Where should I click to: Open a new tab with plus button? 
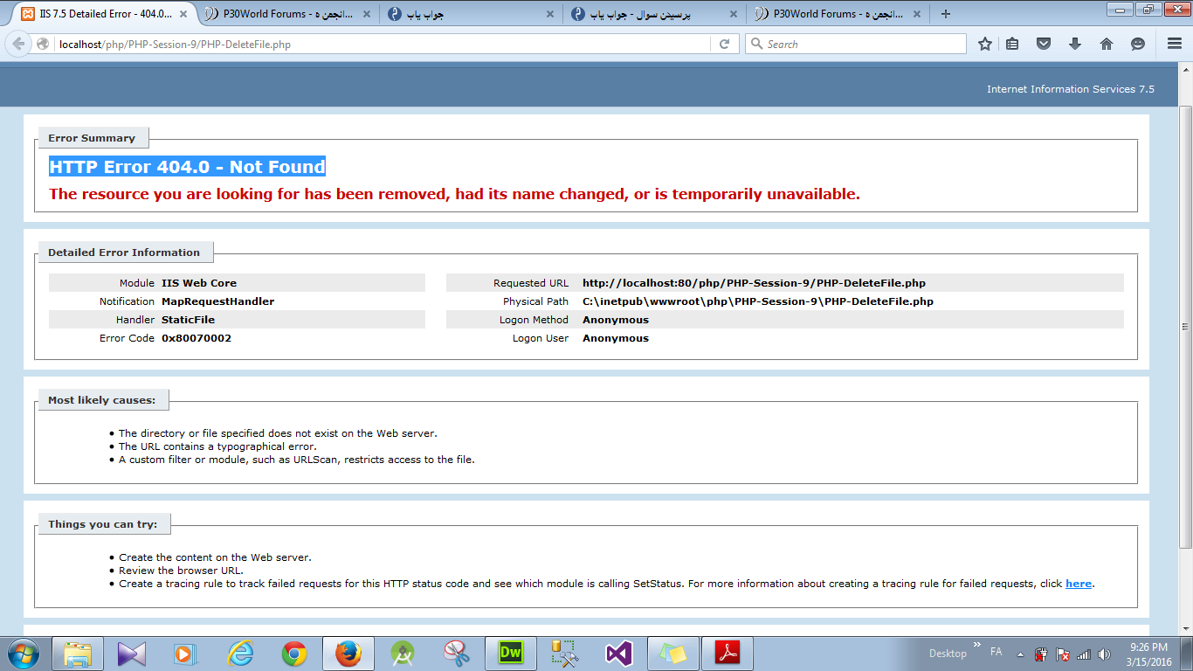pos(945,14)
